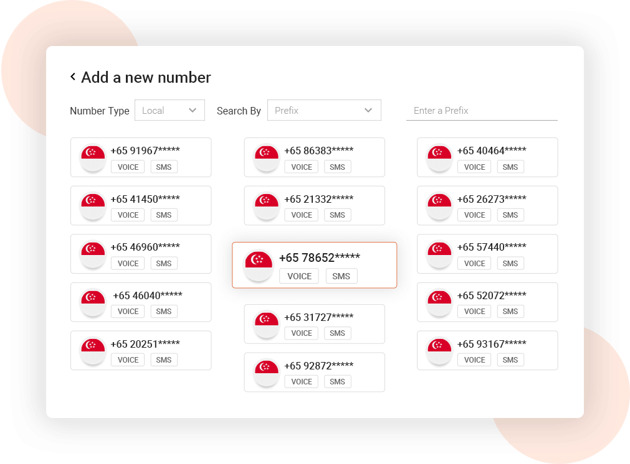Click the flag icon for number +65 78652*****

coord(259,264)
